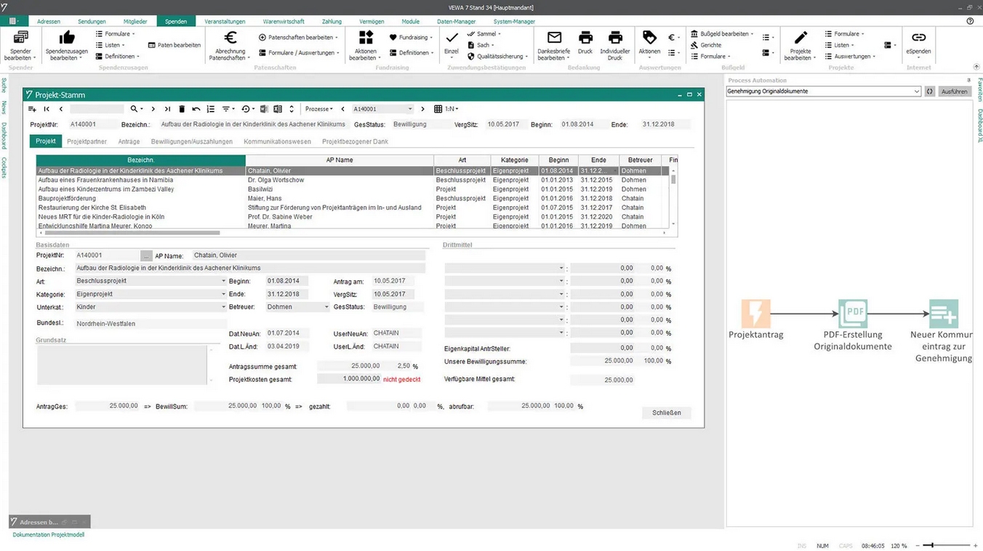Click the undo arrow in Projekt-Stamm toolbar
983x551 pixels.
tap(196, 109)
